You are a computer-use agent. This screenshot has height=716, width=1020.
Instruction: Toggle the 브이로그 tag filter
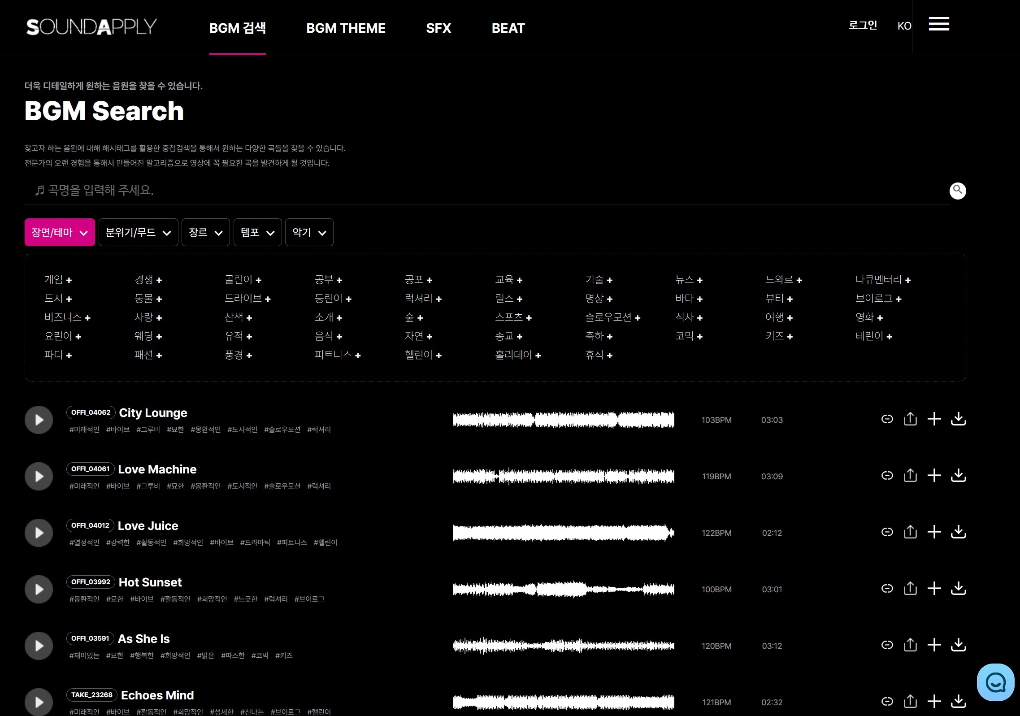(x=878, y=299)
